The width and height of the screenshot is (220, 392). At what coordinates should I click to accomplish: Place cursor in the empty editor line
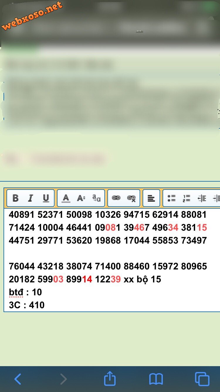(111, 253)
